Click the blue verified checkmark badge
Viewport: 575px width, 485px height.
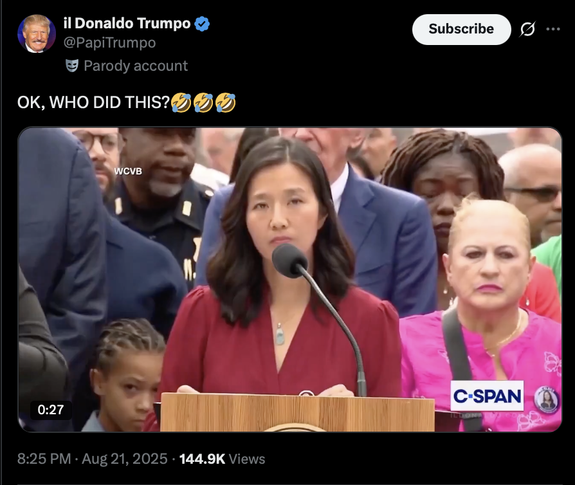click(202, 24)
